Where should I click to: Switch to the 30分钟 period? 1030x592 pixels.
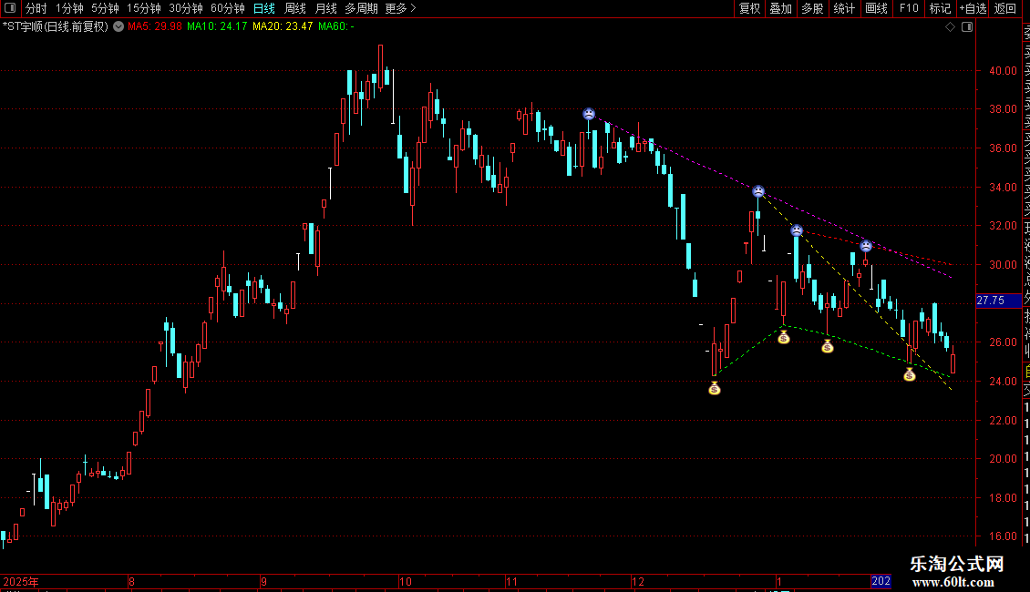click(x=186, y=8)
